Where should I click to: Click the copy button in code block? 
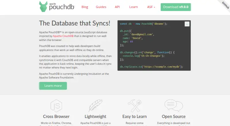point(187,24)
